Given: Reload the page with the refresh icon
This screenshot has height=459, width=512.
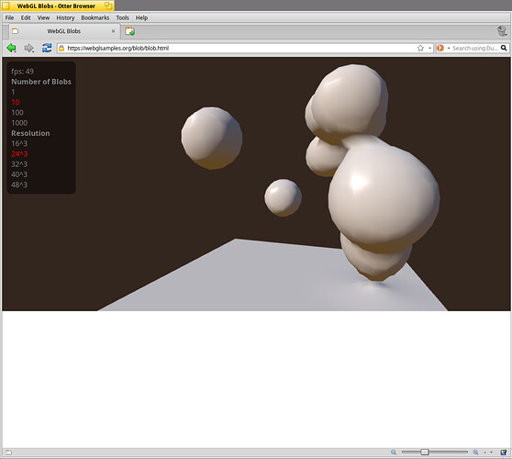Looking at the screenshot, I should point(47,48).
